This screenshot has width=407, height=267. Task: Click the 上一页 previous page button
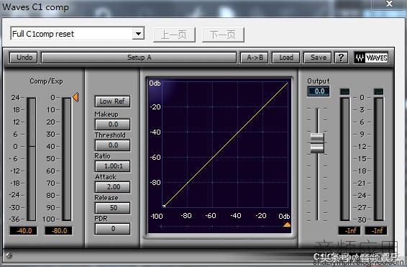174,35
